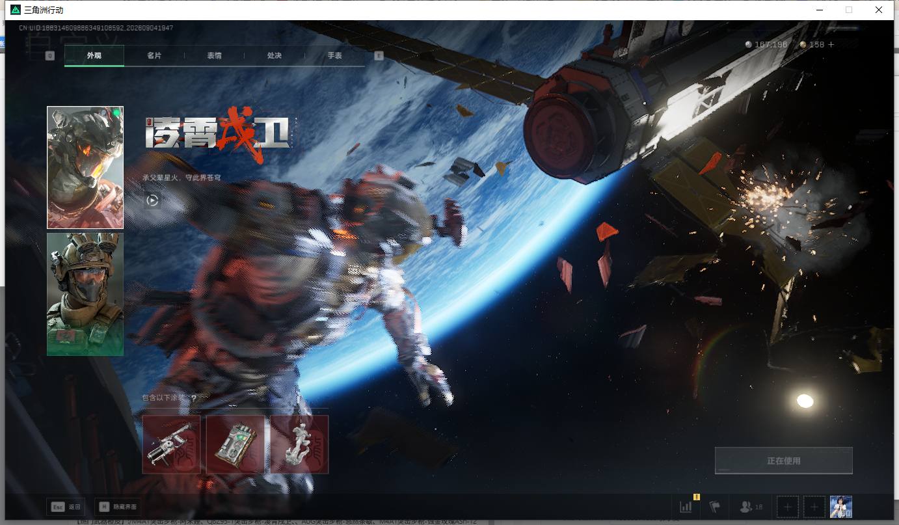Click the 158 gold currency balance

(812, 44)
